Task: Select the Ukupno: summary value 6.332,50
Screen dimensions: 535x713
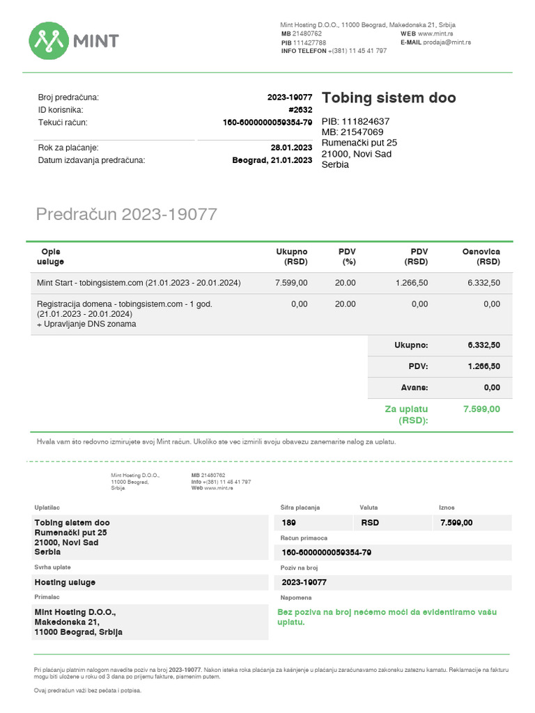Action: (484, 345)
